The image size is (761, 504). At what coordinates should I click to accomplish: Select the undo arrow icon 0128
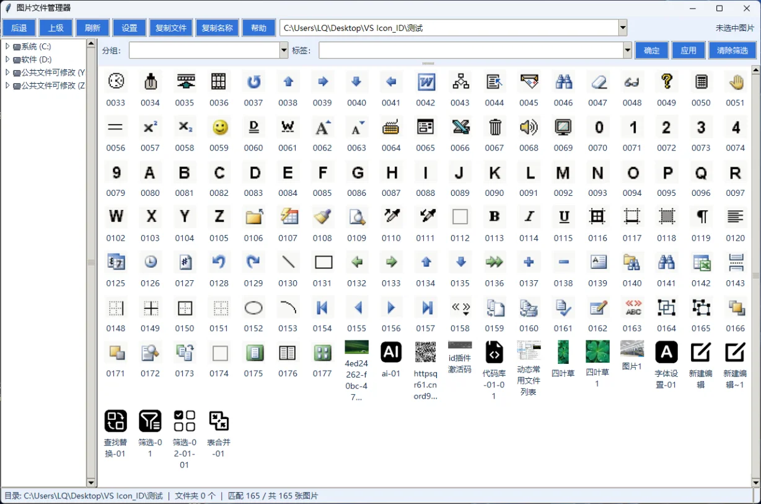click(x=219, y=263)
